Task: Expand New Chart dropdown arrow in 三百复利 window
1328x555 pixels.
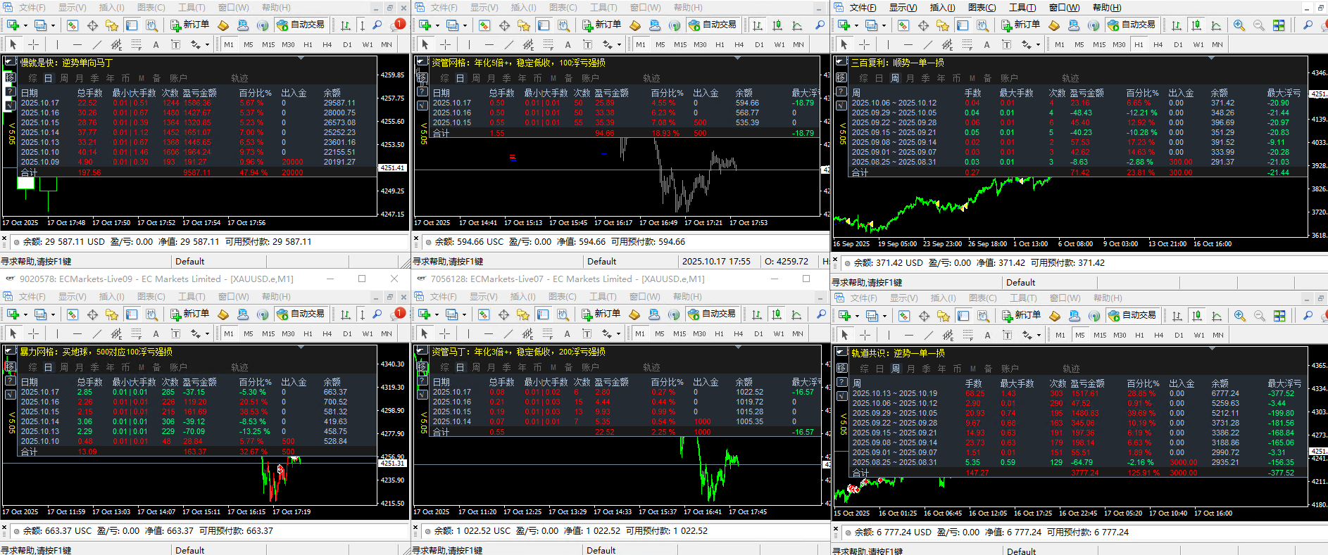Action: 856,25
